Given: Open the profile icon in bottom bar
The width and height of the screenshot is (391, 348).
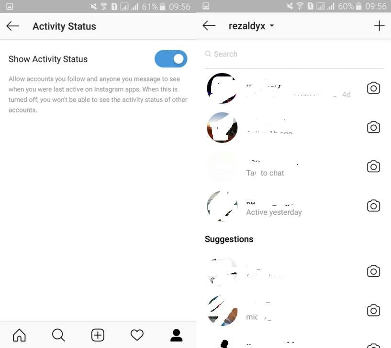Looking at the screenshot, I should (x=176, y=335).
